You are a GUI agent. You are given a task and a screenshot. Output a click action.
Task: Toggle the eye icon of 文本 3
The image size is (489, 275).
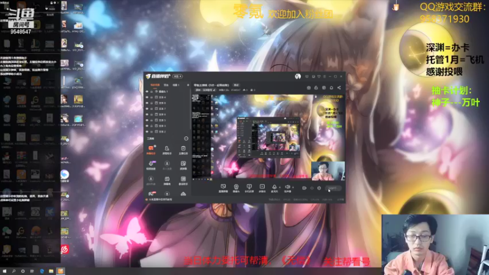(147, 126)
